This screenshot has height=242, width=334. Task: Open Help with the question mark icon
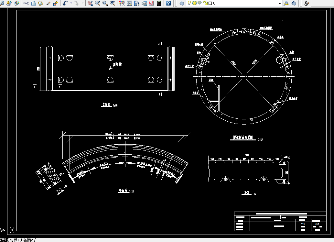click(168, 3)
